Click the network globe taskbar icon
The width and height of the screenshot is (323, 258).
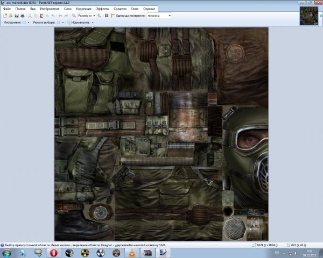[22, 253]
